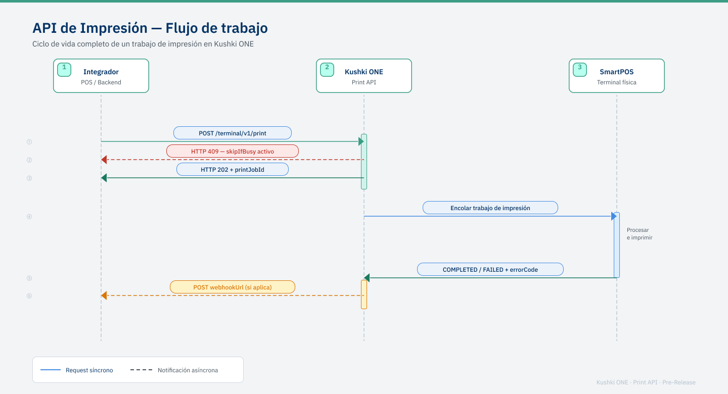The height and width of the screenshot is (394, 728).
Task: Select step marker ⑤ for the completion response
Action: (x=29, y=278)
